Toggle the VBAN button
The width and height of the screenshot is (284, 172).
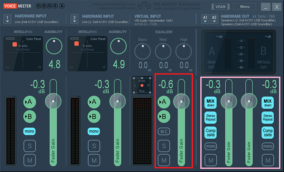[220, 7]
